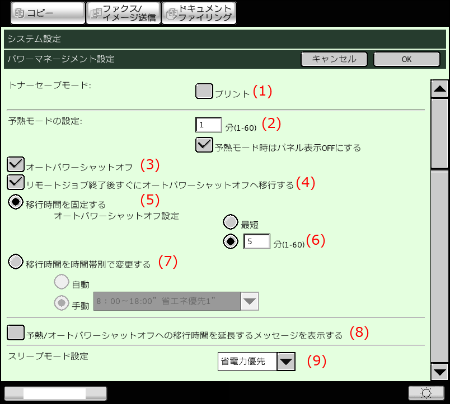Click the brightness adjustment sun icon

coord(426,393)
